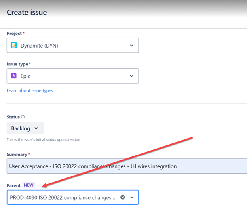Click the purple Epic lightning icon
247x208 pixels.
point(14,76)
